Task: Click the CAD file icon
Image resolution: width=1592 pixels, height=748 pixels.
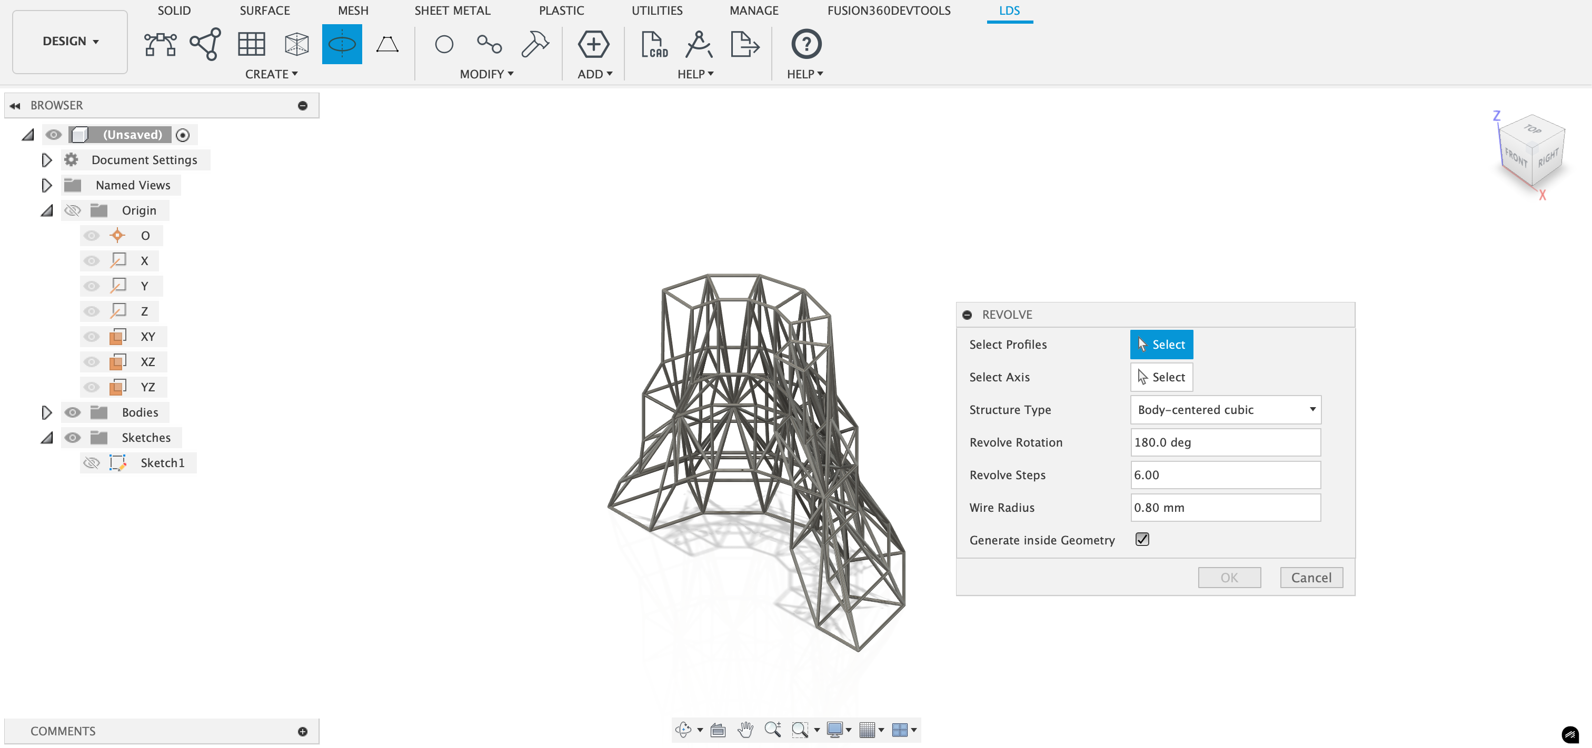Action: pyautogui.click(x=654, y=45)
